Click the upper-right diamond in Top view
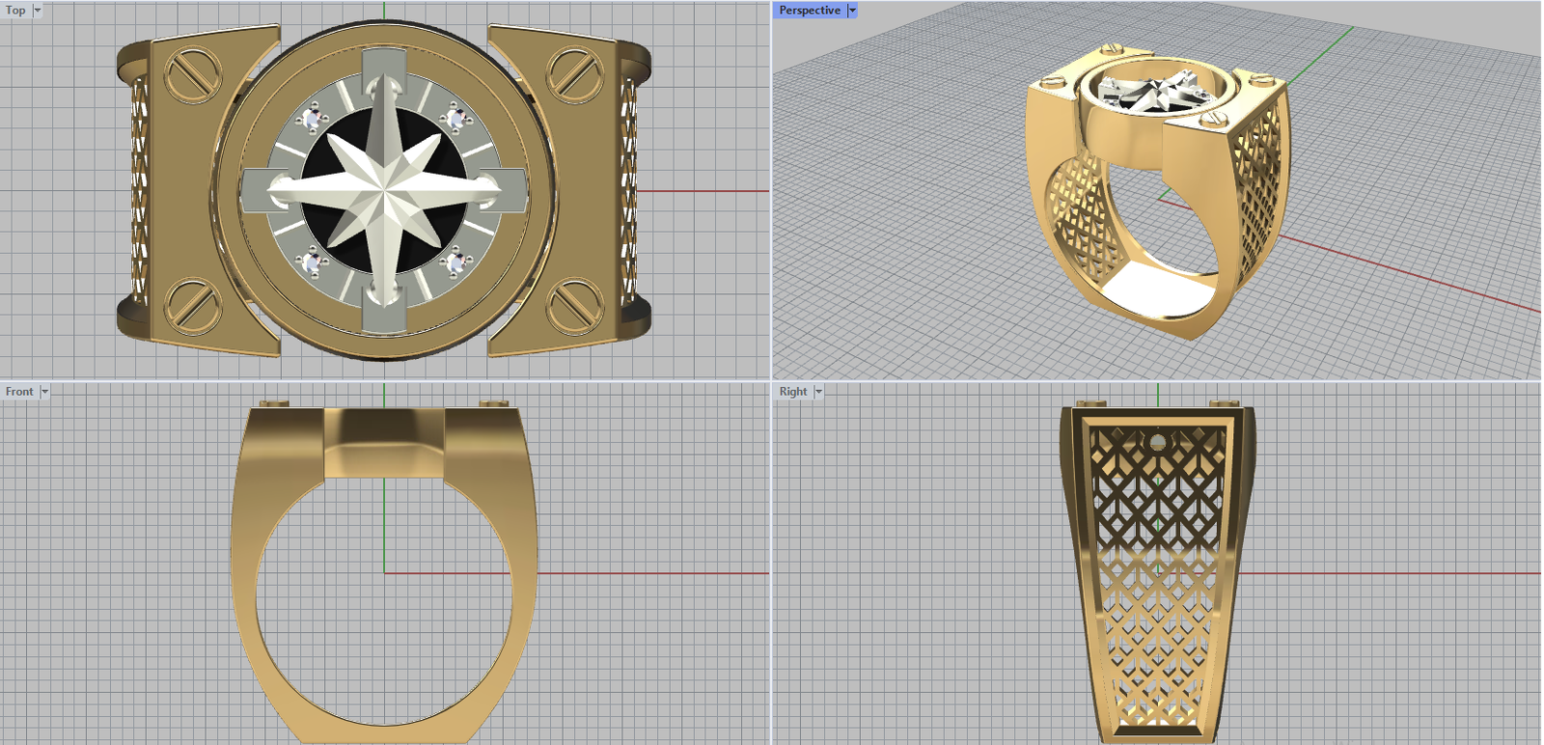 (x=456, y=119)
